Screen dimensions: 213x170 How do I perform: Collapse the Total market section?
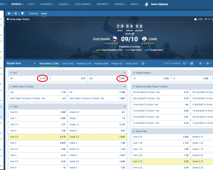tap(124, 107)
